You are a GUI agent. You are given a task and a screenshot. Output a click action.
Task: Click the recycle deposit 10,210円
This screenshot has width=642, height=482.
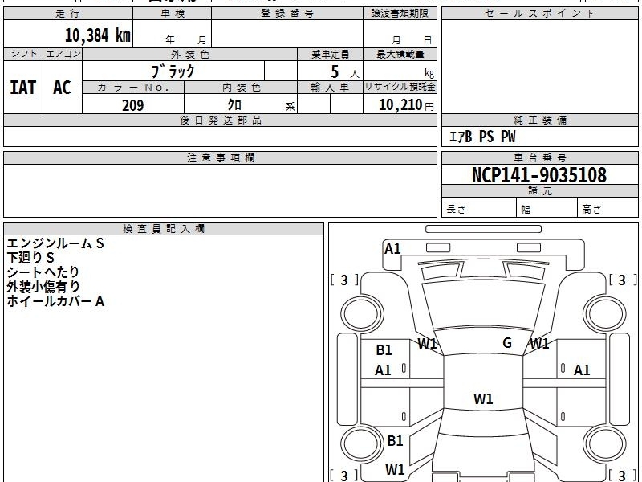pyautogui.click(x=406, y=105)
